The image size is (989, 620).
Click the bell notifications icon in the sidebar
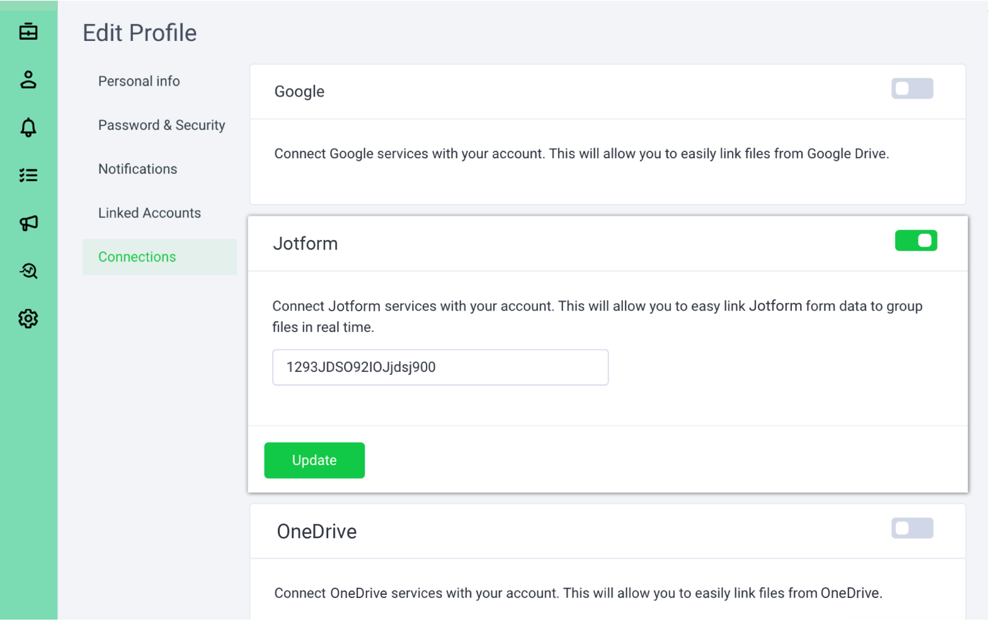click(28, 128)
